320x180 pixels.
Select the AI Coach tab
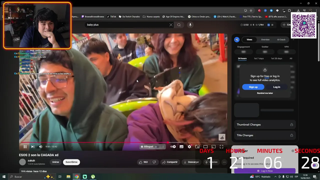(281, 39)
